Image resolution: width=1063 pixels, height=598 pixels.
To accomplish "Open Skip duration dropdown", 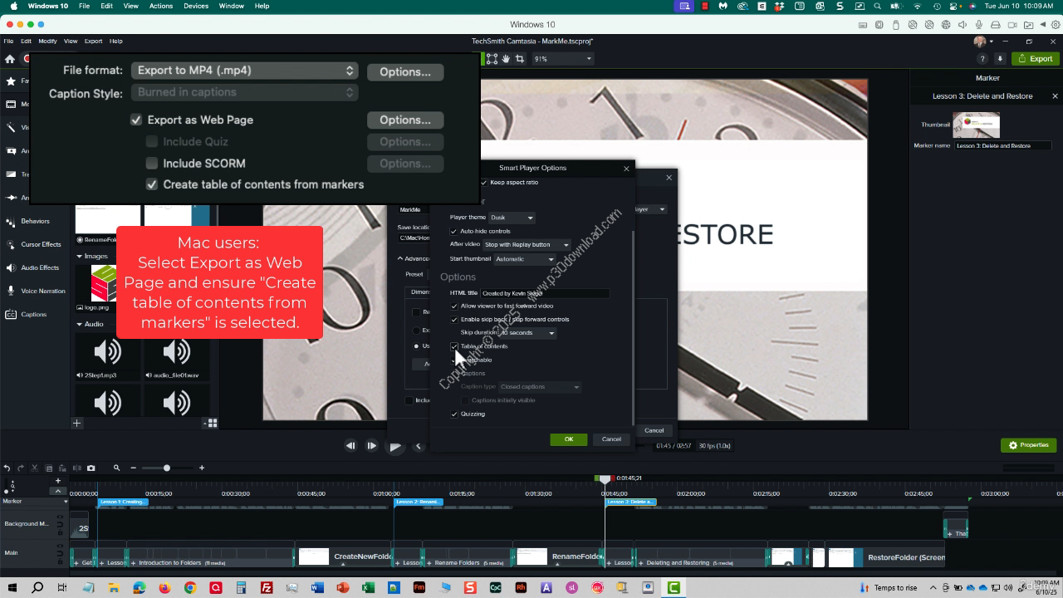I will [527, 333].
